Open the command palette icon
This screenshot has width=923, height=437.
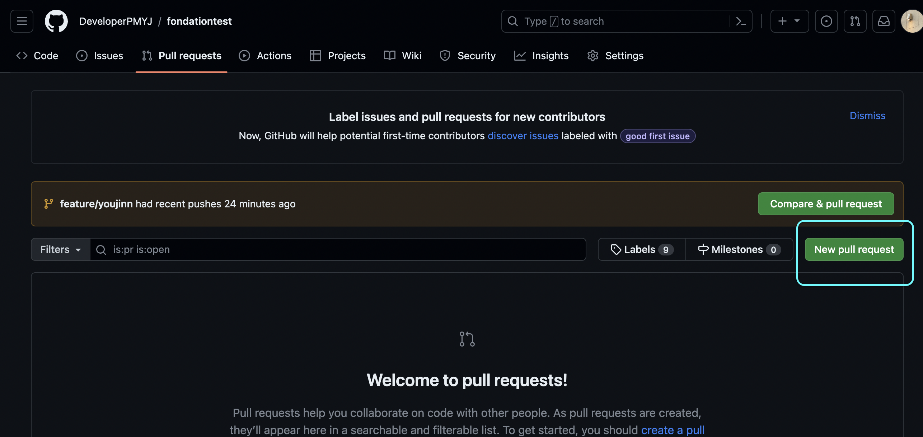(x=741, y=21)
